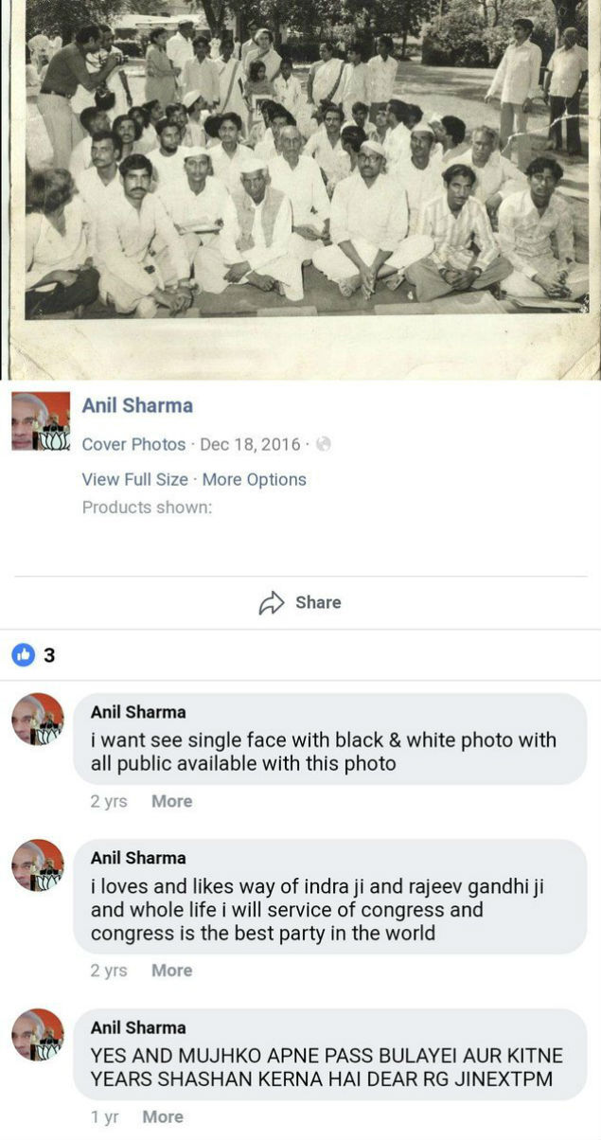Click commenter name on the last comment
Screen dimensions: 601x1140
click(x=138, y=1027)
